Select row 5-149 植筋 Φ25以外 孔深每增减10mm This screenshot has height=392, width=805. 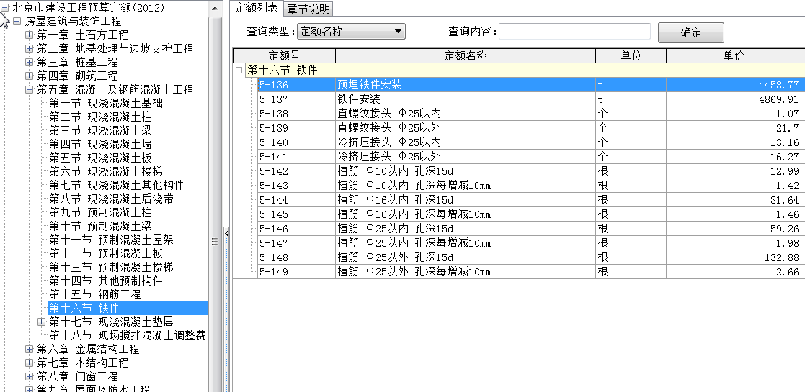[529, 272]
